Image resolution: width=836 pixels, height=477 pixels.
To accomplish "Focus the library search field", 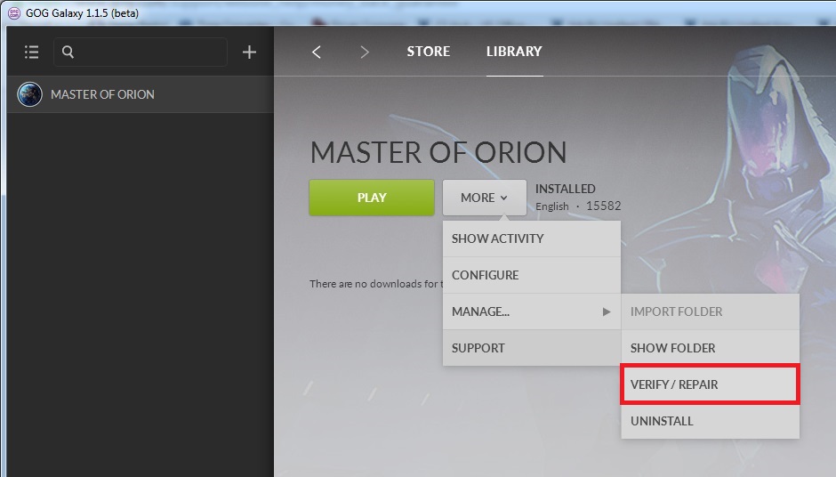I will click(141, 52).
